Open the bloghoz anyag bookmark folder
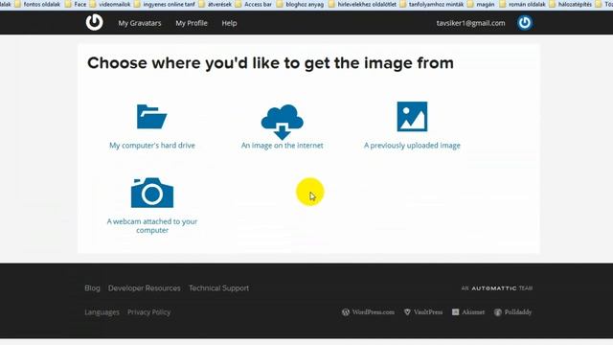 (x=300, y=4)
